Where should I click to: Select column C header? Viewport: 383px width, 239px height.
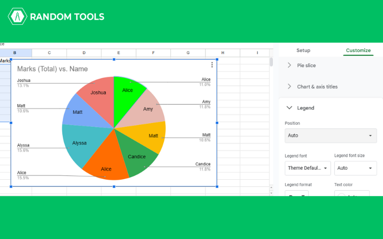(49, 53)
